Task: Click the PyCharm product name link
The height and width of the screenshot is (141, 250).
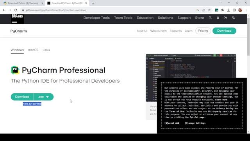Action: coord(19,31)
